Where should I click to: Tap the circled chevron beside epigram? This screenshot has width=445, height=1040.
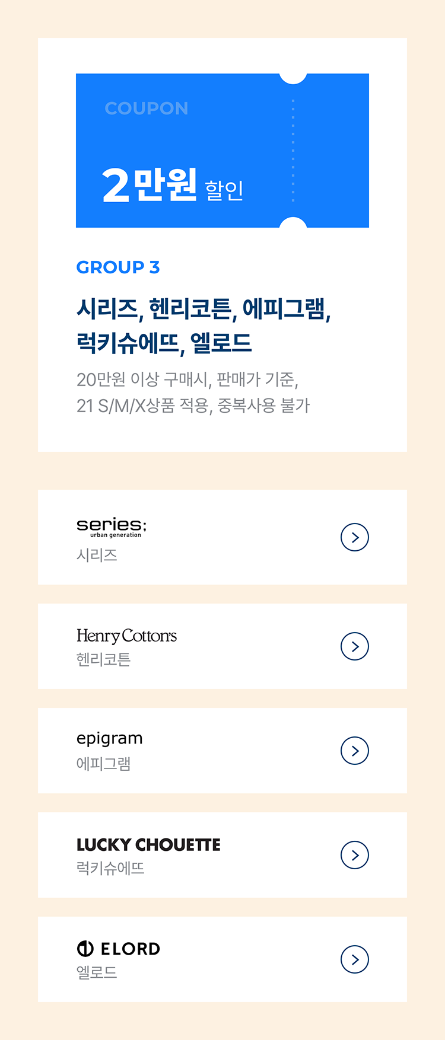(x=355, y=751)
